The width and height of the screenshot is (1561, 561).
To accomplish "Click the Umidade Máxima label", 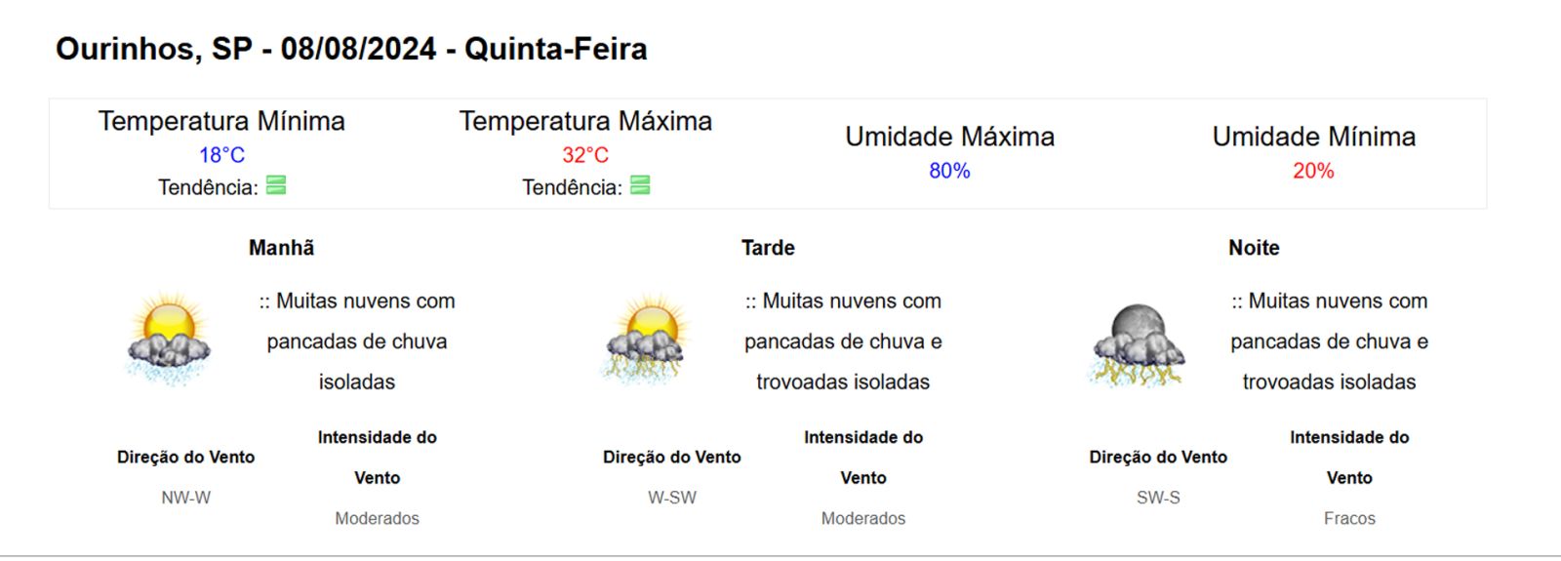I will pyautogui.click(x=949, y=137).
